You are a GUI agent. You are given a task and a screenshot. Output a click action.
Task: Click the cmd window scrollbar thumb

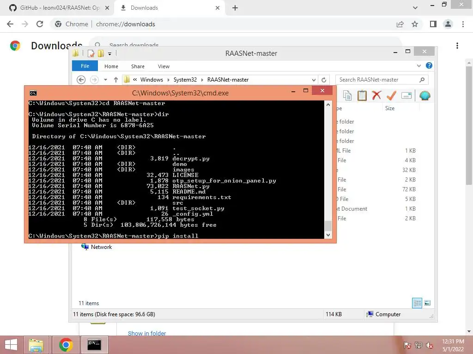[328, 226]
